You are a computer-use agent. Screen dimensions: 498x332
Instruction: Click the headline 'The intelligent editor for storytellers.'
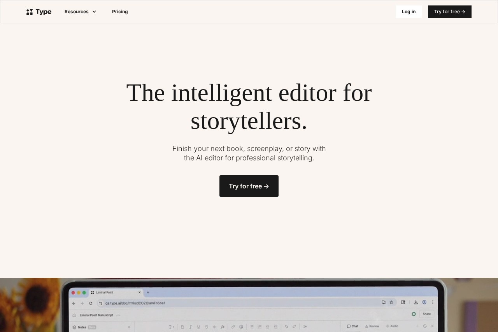point(249,107)
